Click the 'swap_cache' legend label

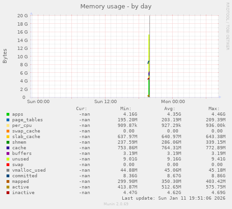pyautogui.click(x=26, y=131)
